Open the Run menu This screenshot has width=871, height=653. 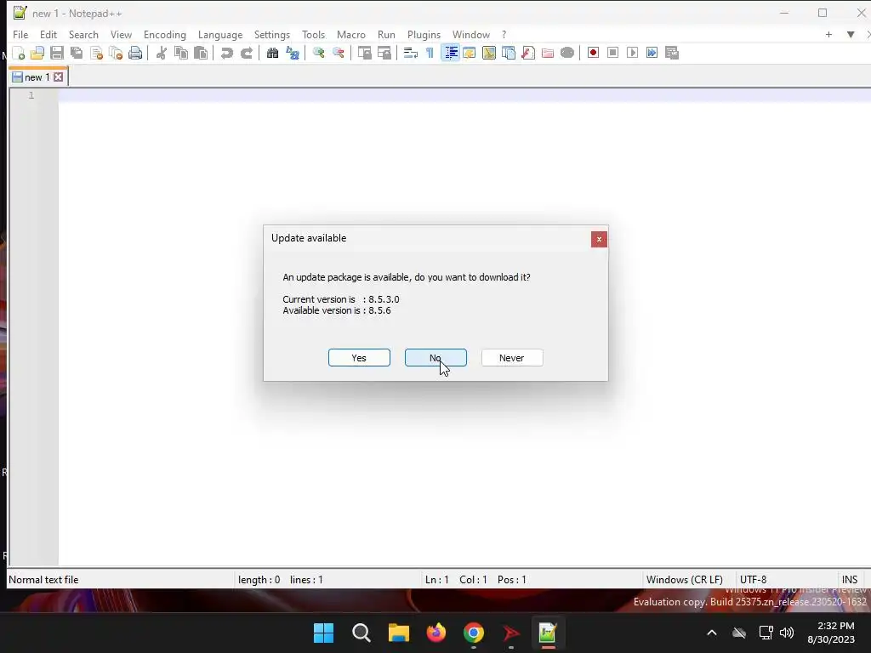(386, 34)
